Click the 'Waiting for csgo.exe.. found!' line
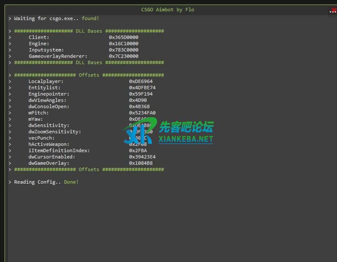Screen dimensions: 337x262 [x=57, y=19]
